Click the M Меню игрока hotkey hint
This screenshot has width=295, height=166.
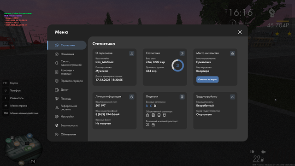click(x=15, y=106)
